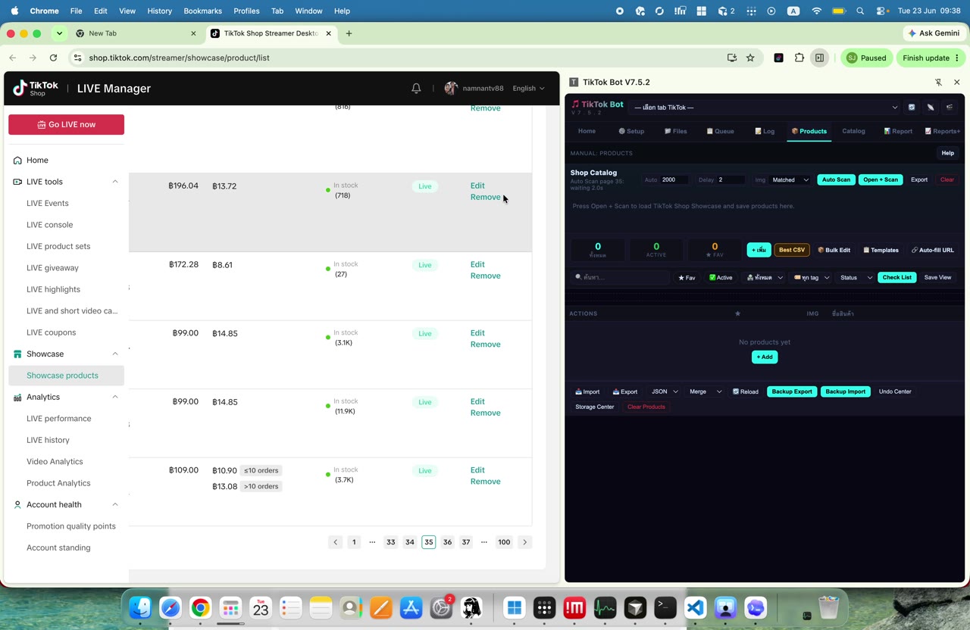The width and height of the screenshot is (970, 630).
Task: Go to showcase page 36
Action: click(x=447, y=542)
